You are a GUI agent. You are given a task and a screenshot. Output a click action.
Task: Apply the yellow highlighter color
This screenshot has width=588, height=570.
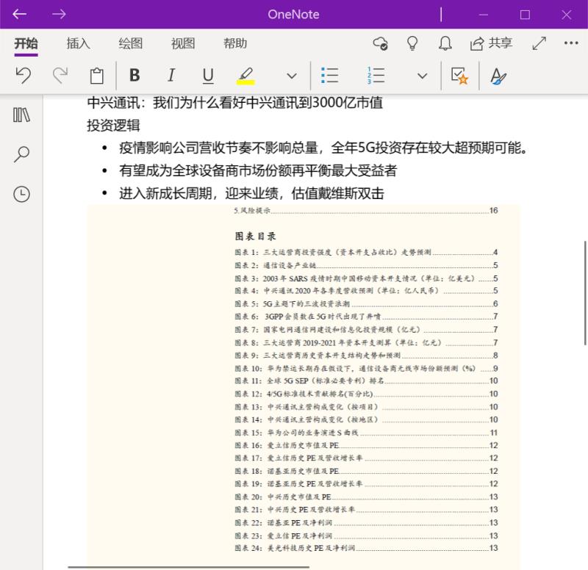click(x=245, y=75)
